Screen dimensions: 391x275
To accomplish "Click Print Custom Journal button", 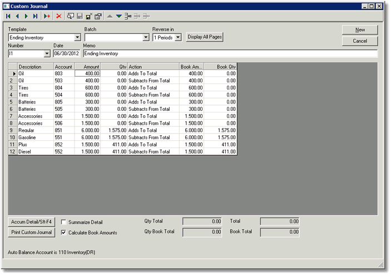I will [31, 232].
